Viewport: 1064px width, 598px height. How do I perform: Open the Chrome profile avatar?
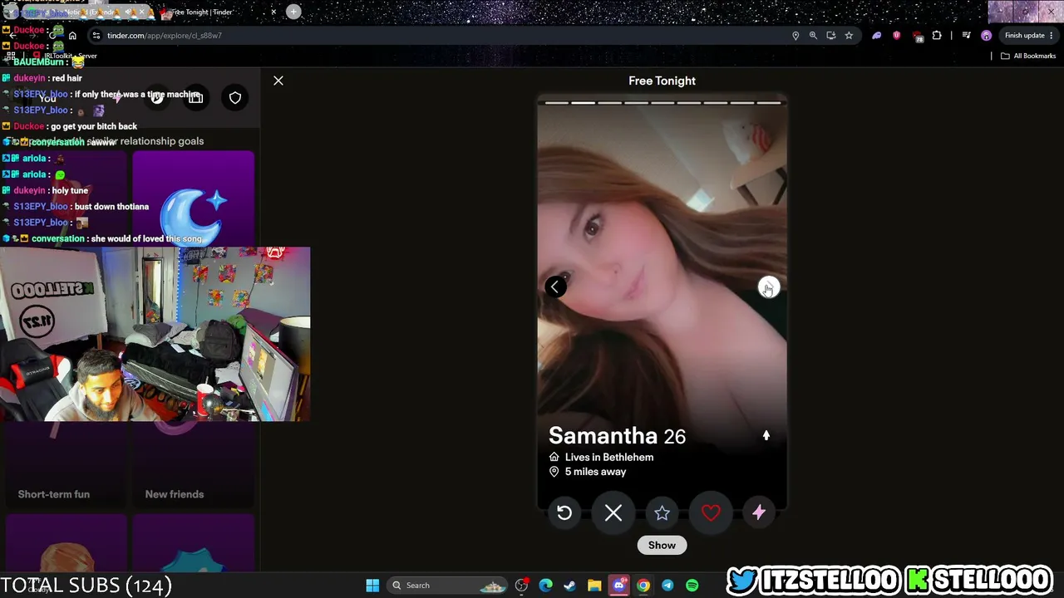[x=987, y=36]
